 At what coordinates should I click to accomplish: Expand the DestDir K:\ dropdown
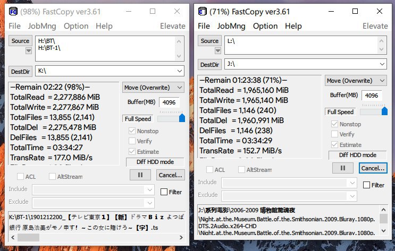click(x=180, y=71)
